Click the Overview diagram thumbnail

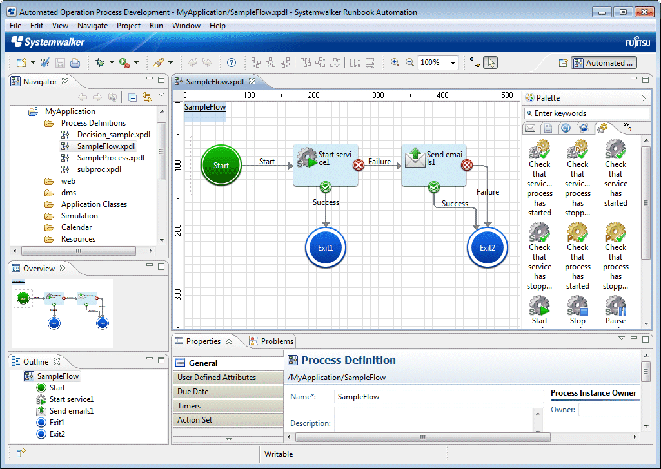pos(62,313)
